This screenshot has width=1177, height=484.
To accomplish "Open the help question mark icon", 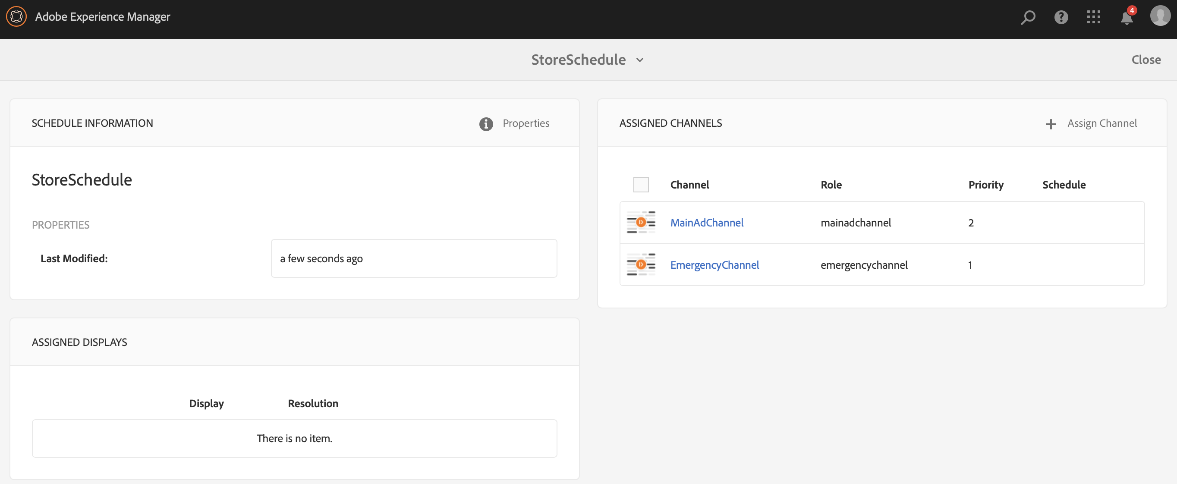I will (1061, 17).
